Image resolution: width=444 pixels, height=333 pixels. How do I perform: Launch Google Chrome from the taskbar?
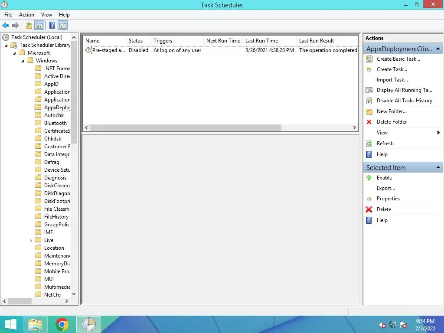[62, 324]
